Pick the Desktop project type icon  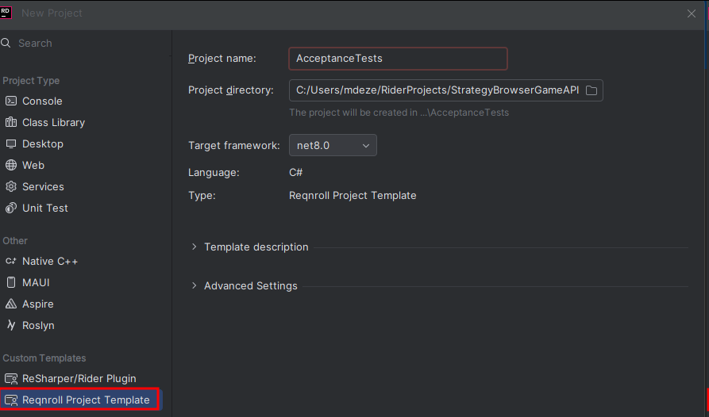coord(11,144)
